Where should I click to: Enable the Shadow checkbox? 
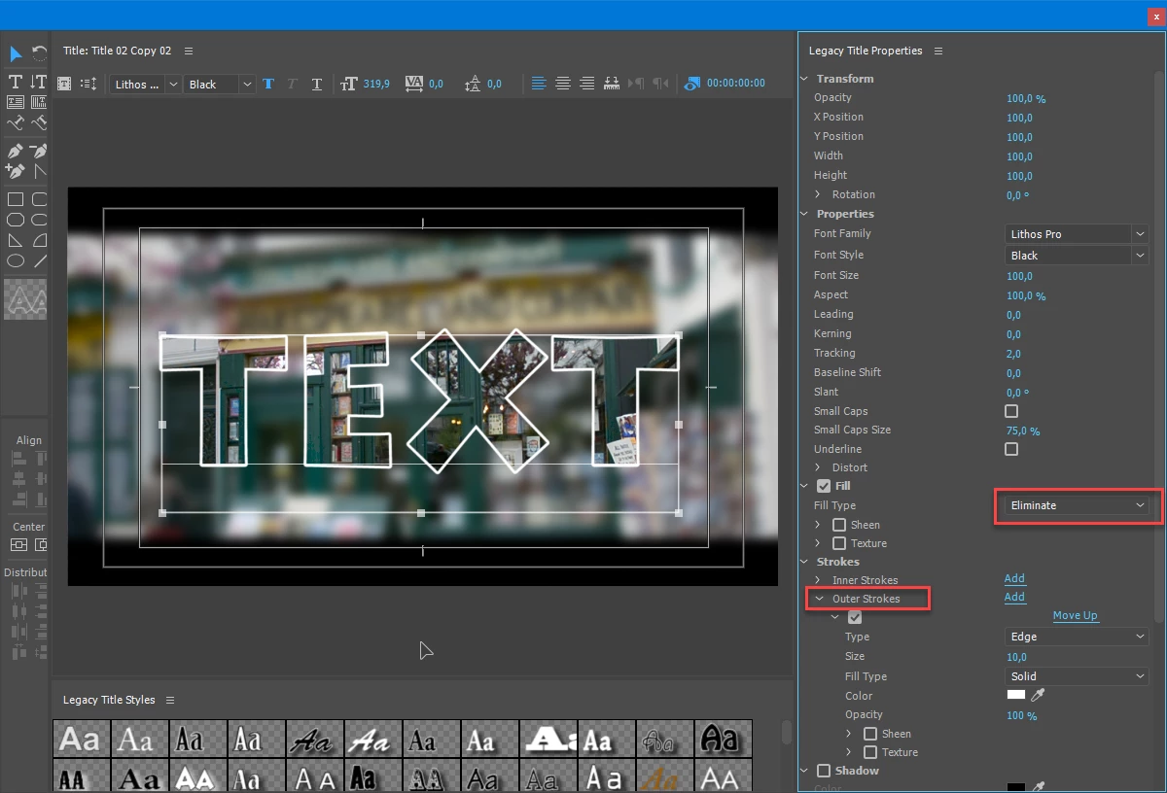[x=824, y=771]
